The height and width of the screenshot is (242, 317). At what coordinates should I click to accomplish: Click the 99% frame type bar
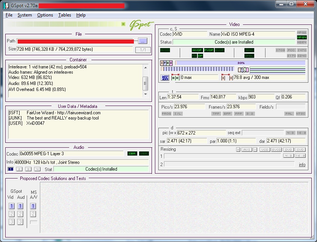pos(240,63)
